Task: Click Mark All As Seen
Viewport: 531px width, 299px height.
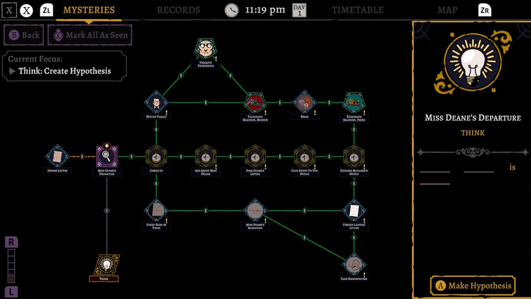Action: (90, 35)
